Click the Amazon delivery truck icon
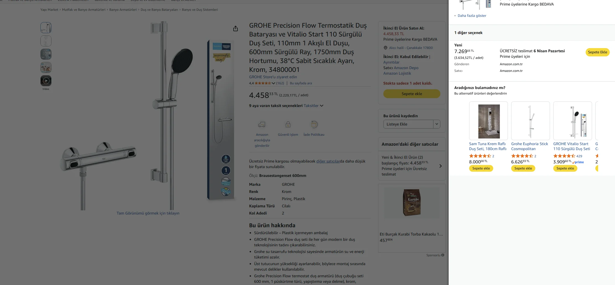 [262, 124]
